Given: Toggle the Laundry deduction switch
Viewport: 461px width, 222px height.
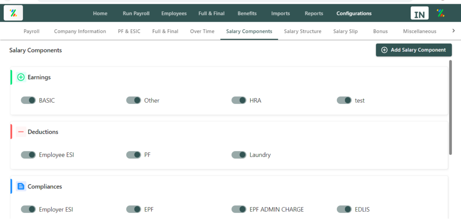Looking at the screenshot, I should point(239,154).
